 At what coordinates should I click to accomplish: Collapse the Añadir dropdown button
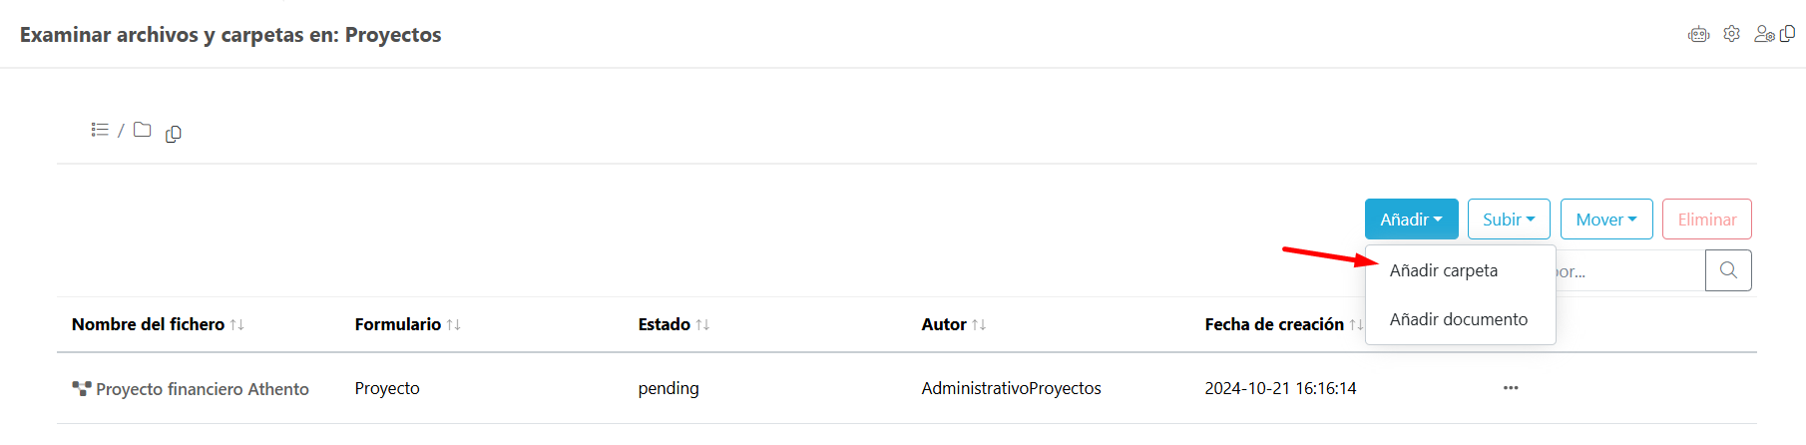pos(1411,220)
